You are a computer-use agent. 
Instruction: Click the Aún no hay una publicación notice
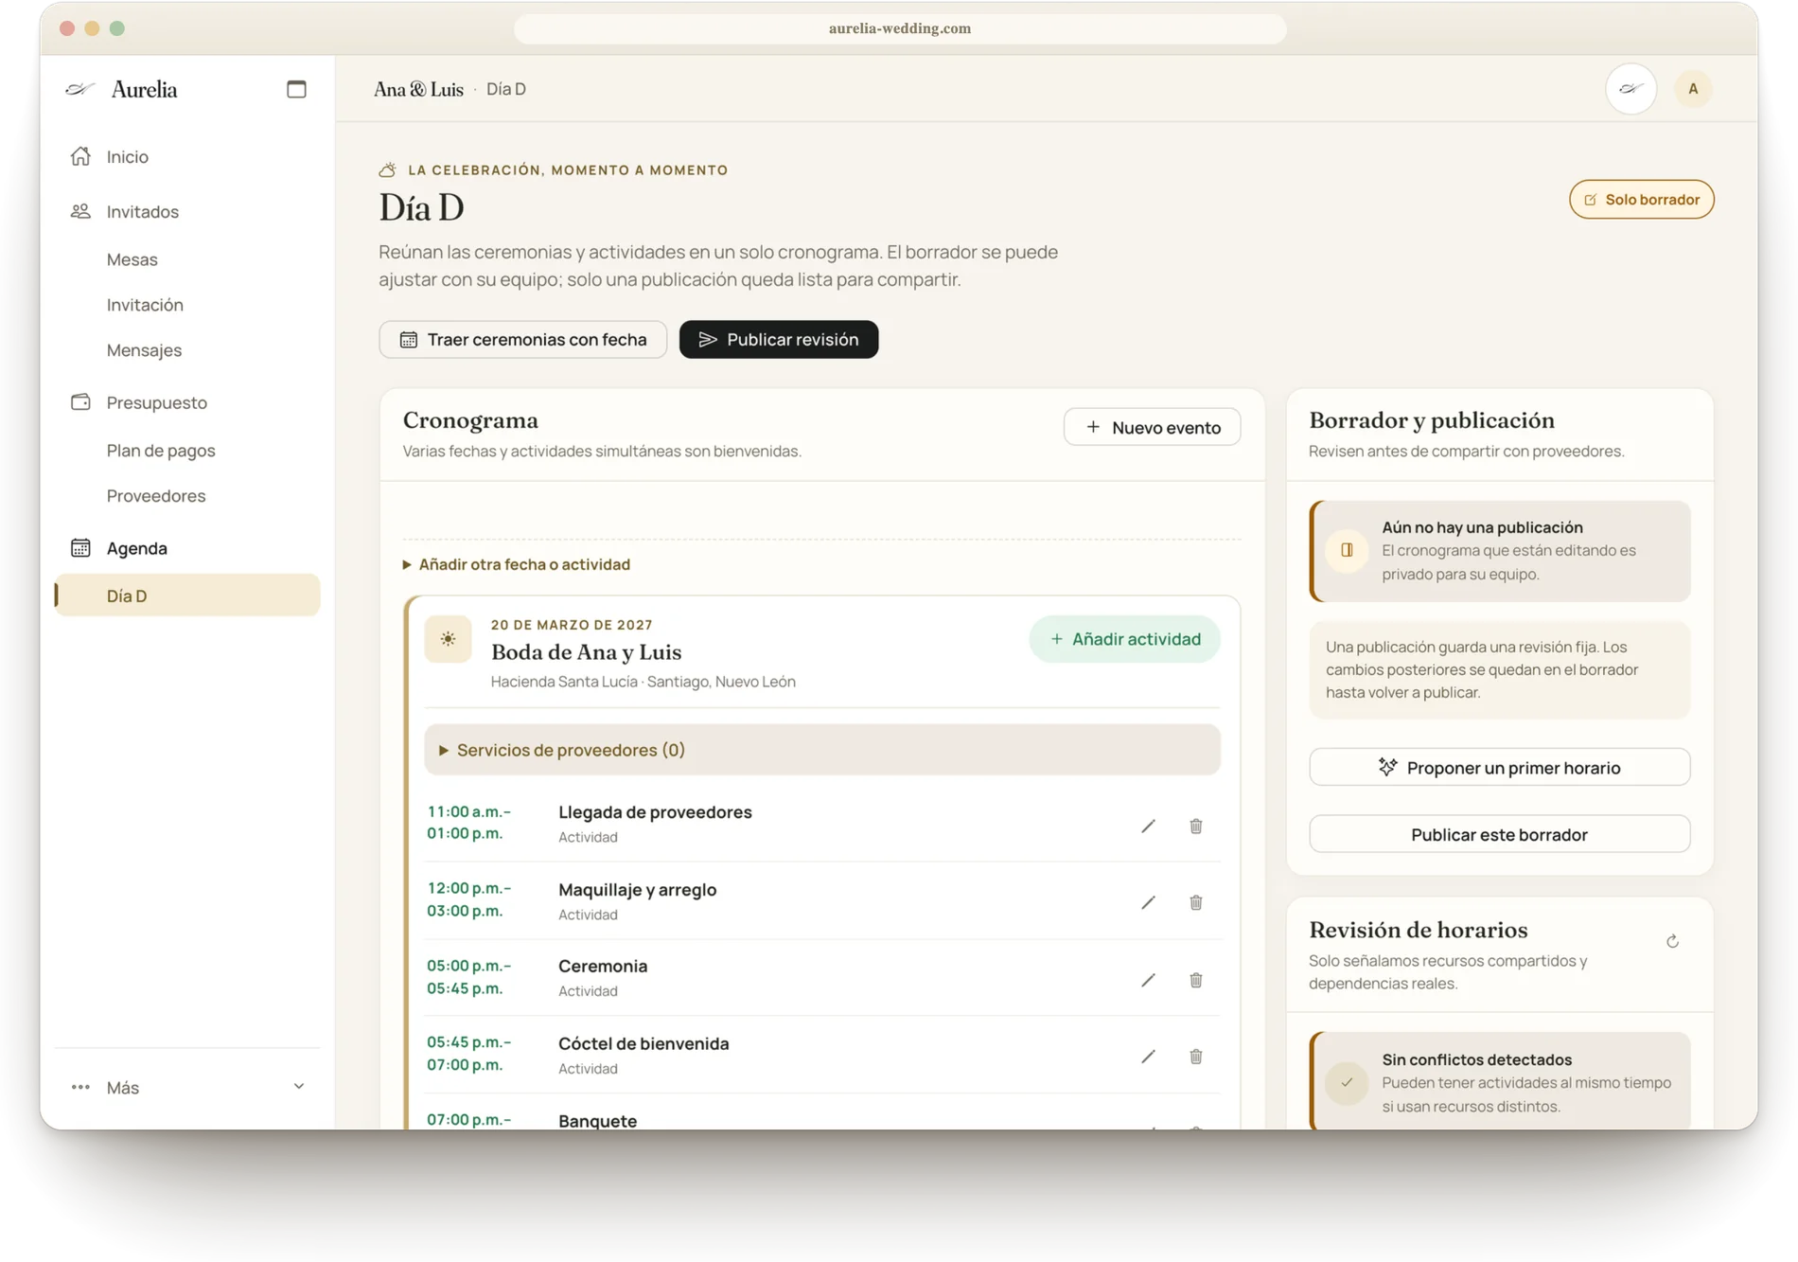point(1501,551)
